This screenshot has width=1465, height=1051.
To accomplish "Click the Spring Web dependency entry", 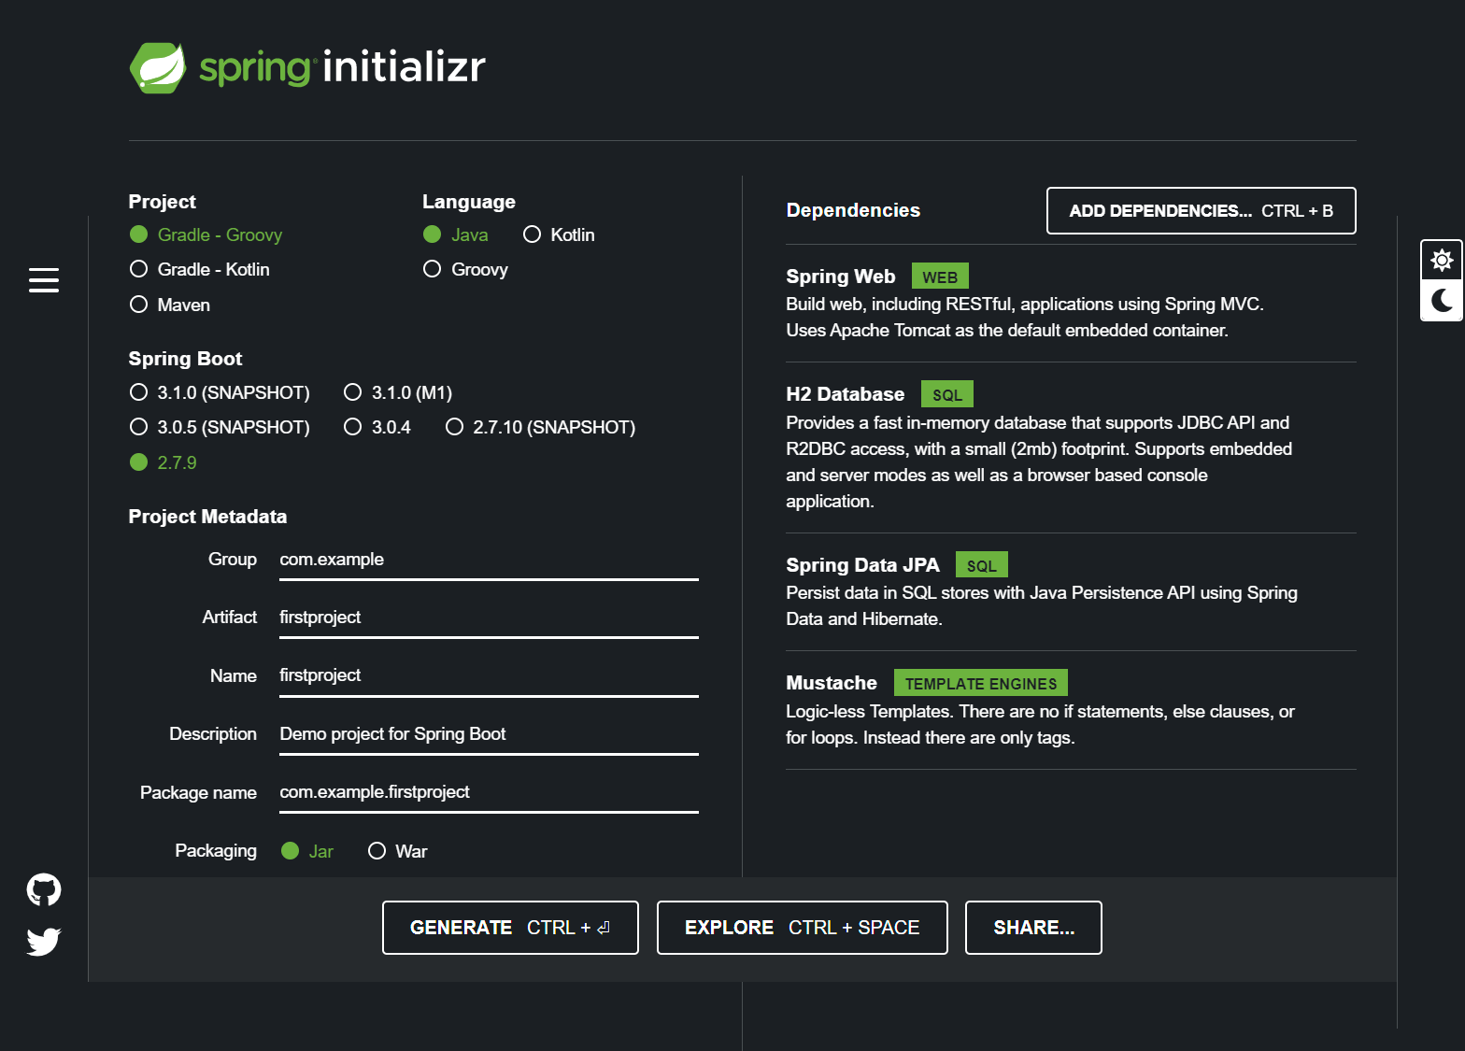I will pos(1071,303).
